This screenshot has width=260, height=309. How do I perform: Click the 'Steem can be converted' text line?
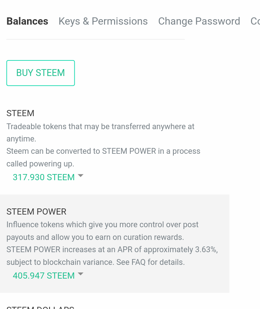pyautogui.click(x=103, y=151)
